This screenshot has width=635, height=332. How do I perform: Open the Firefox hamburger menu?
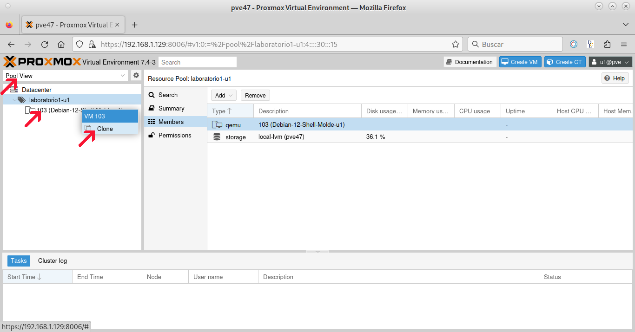tap(624, 45)
